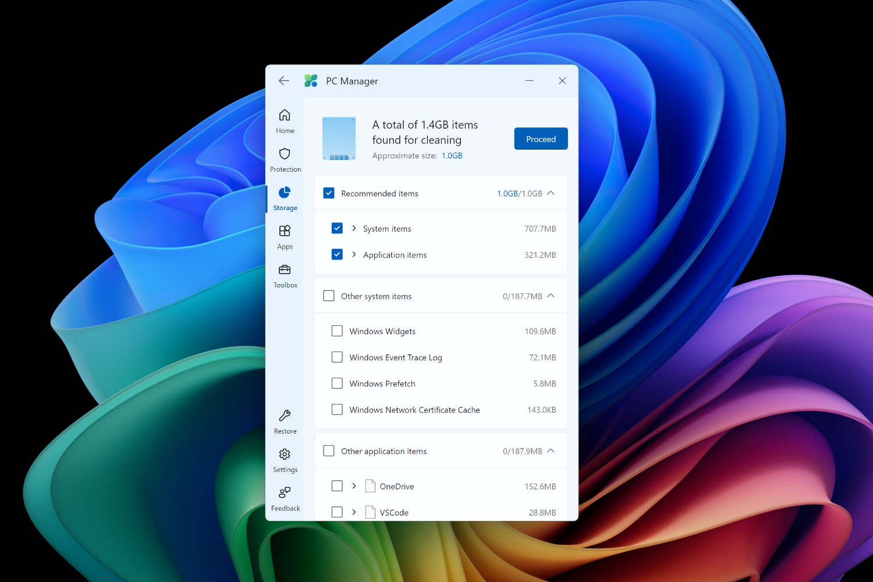Click the Windows Network Certificate Cache label
The width and height of the screenshot is (873, 582).
[x=414, y=410]
